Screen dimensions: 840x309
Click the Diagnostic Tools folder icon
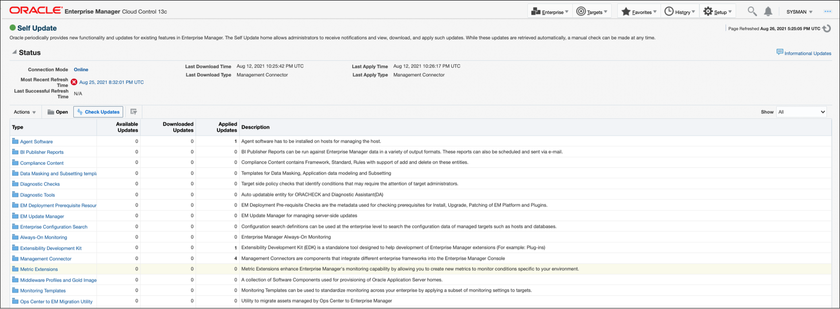point(15,194)
